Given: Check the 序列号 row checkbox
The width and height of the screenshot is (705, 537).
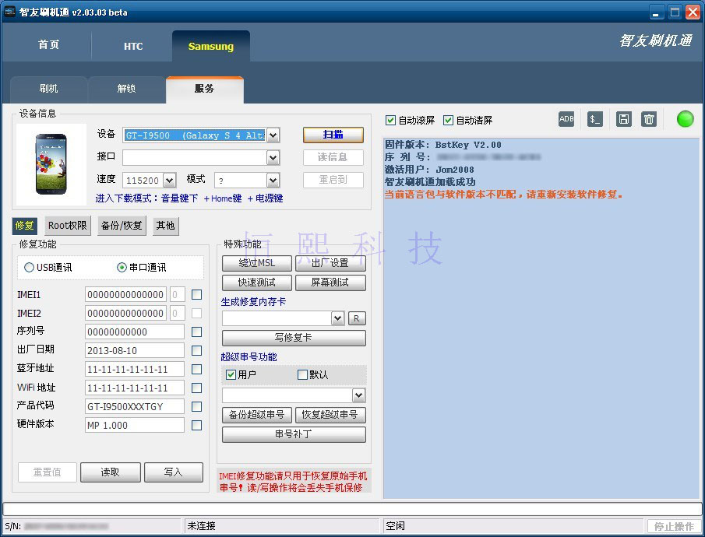Looking at the screenshot, I should coord(196,332).
